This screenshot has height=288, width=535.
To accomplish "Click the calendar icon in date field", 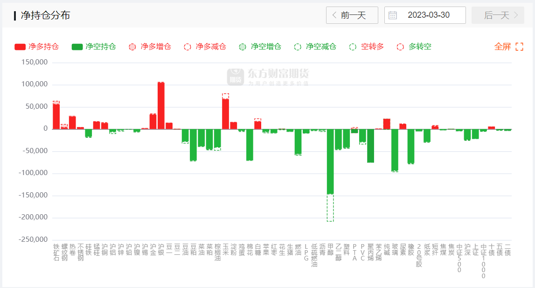I will tap(393, 15).
